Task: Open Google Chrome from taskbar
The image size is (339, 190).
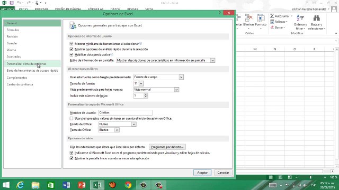Action: [128, 185]
